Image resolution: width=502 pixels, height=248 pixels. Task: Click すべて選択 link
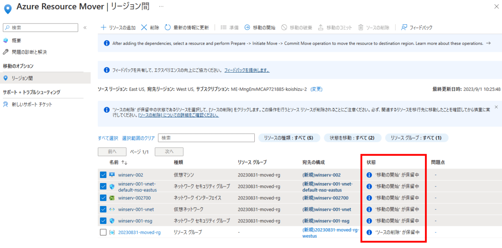108,138
